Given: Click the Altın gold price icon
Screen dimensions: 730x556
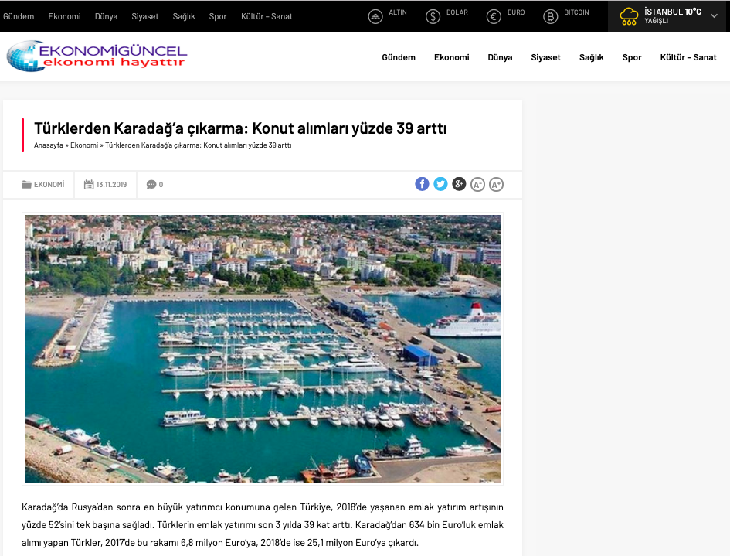Looking at the screenshot, I should pos(375,17).
